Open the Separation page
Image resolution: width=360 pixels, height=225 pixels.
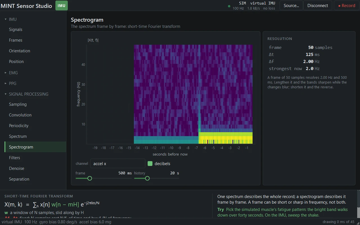click(35, 179)
